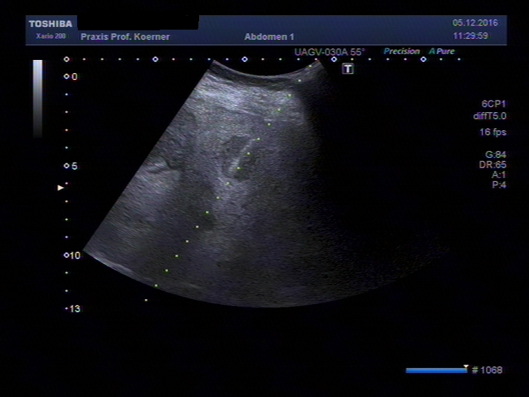Click the Praxis Prof. Koerner text
Image resolution: width=529 pixels, height=397 pixels.
(125, 37)
